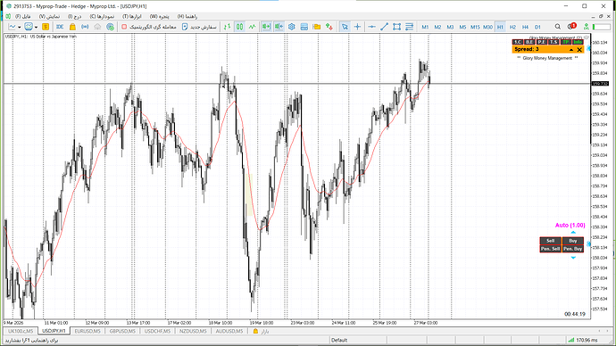Open the VPS cloud icon
This screenshot has height=346, width=616.
[97, 27]
